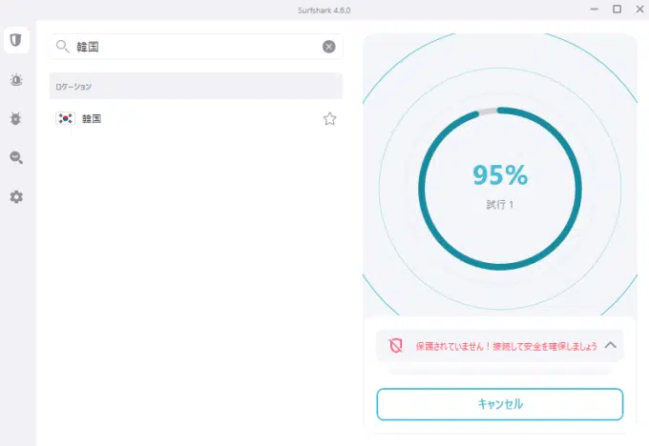Minimize the Surfshark window
The height and width of the screenshot is (446, 649).
594,10
